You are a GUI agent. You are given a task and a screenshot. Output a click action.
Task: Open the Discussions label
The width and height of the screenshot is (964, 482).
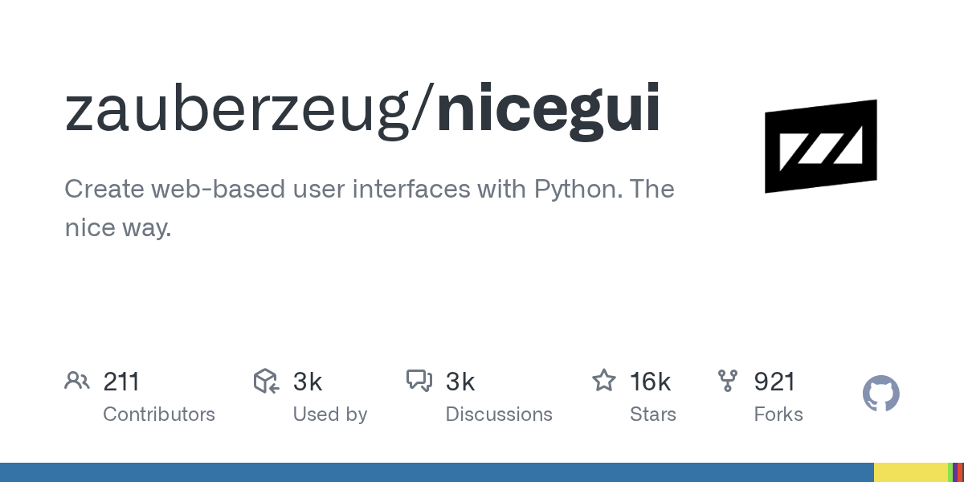[499, 415]
